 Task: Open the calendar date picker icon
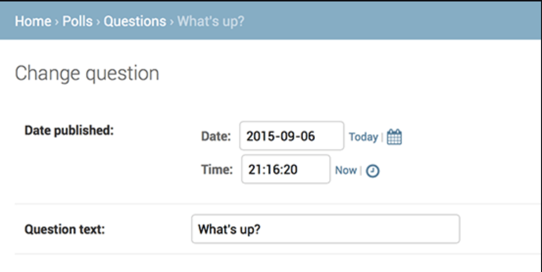coord(394,137)
